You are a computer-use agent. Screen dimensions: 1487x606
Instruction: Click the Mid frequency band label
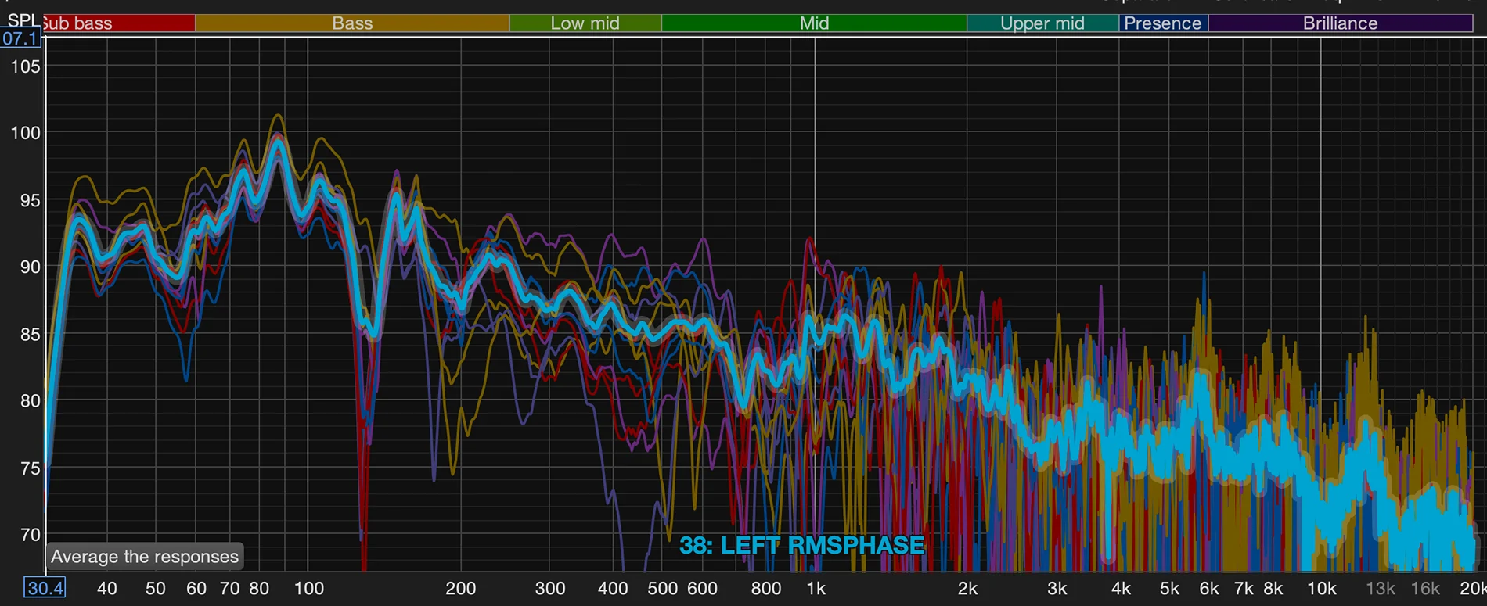pos(814,23)
